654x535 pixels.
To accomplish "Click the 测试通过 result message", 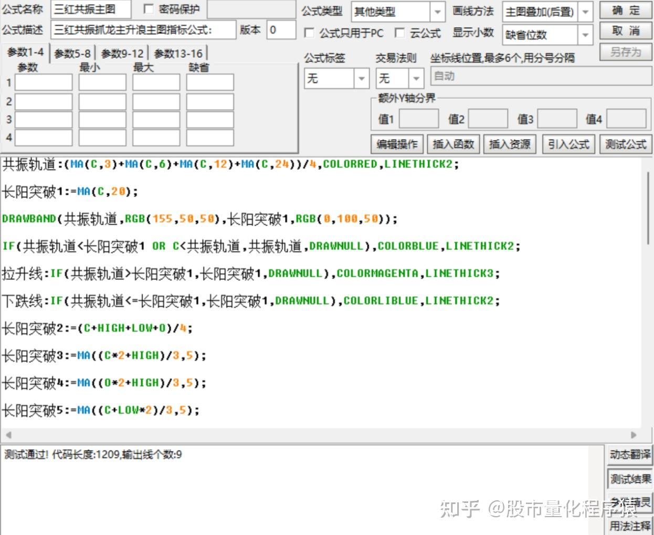I will pos(93,455).
